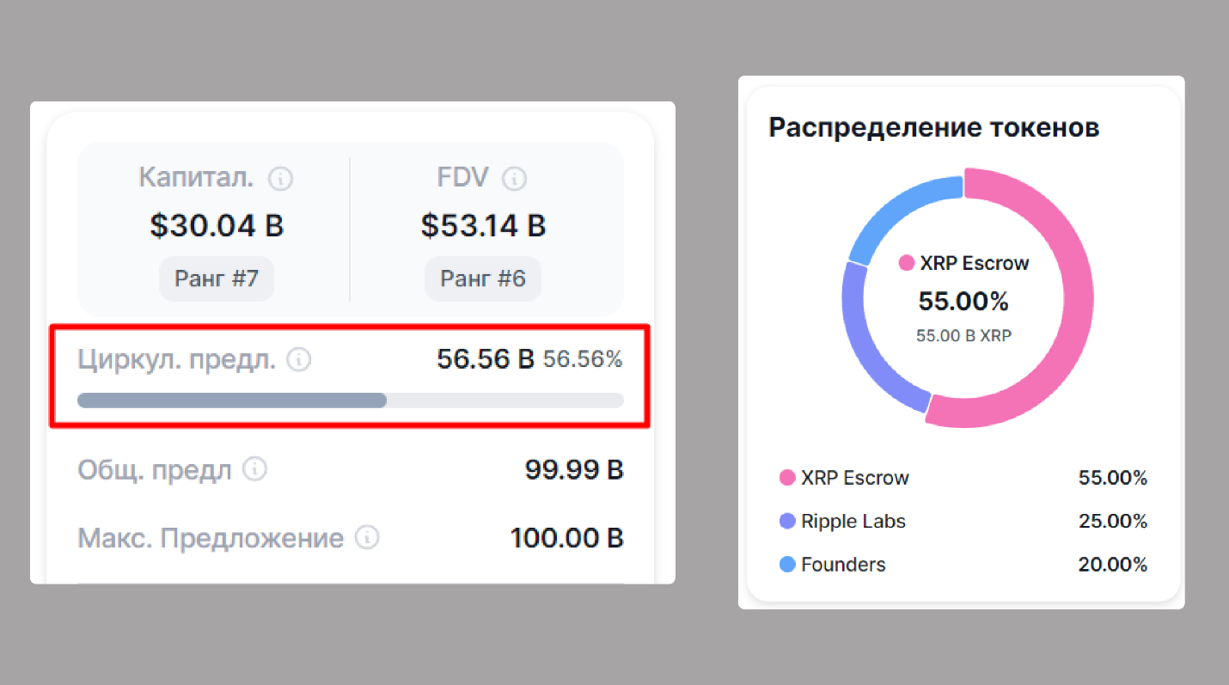Screen dimensions: 1229x685
Task: Click the Распределение токенов heading
Action: click(x=933, y=126)
